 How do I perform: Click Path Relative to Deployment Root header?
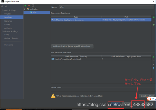(126, 56)
